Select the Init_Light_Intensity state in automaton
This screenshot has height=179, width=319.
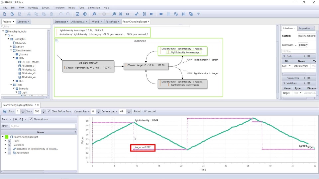click(x=88, y=66)
